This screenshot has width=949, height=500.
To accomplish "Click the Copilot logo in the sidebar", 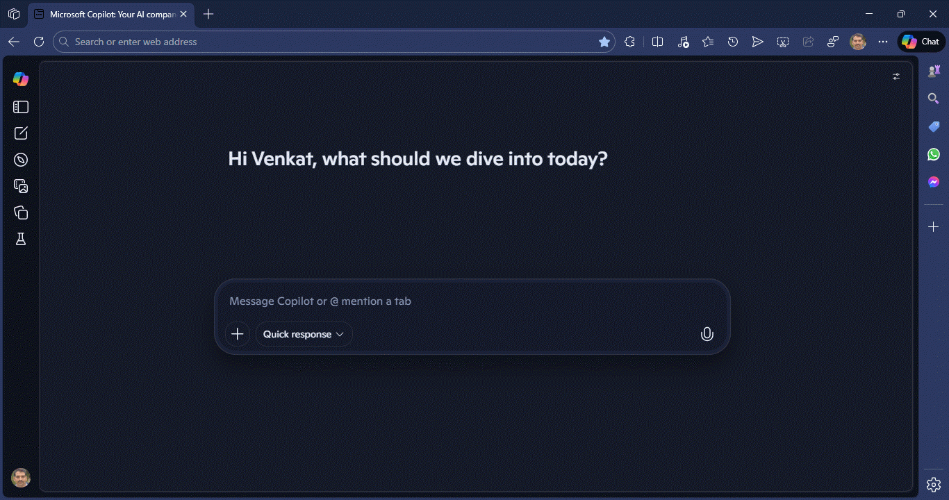I will [21, 79].
